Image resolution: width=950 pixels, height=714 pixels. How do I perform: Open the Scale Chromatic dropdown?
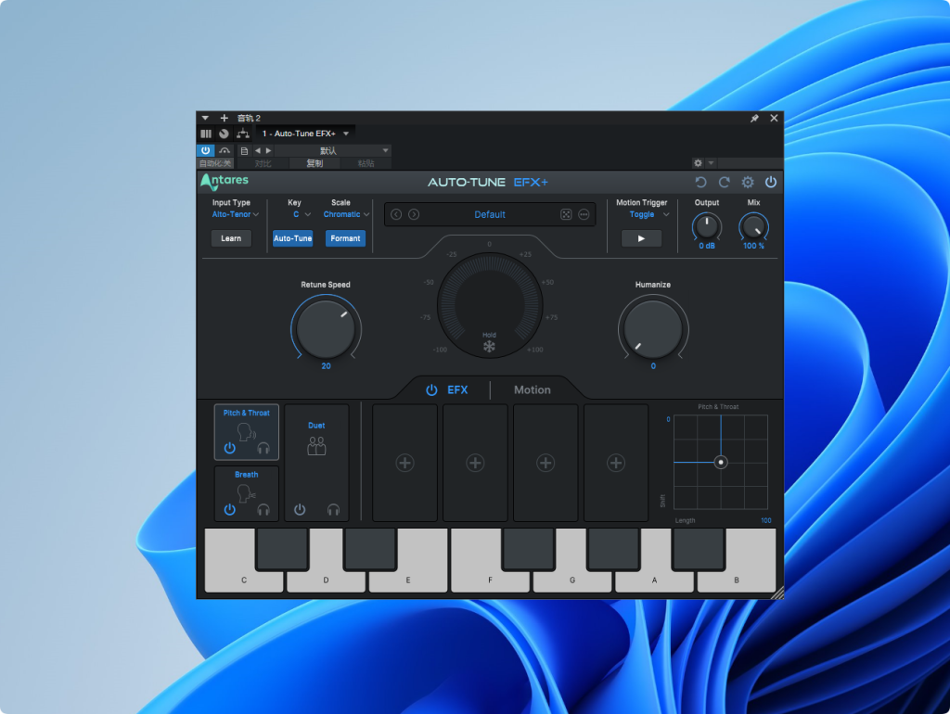pyautogui.click(x=346, y=214)
